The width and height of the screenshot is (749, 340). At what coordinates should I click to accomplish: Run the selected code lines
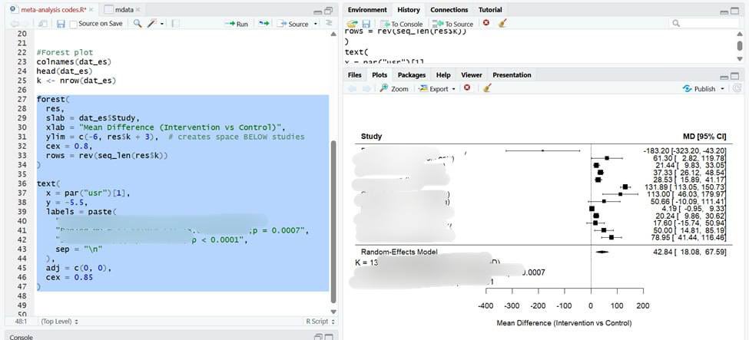[x=237, y=24]
